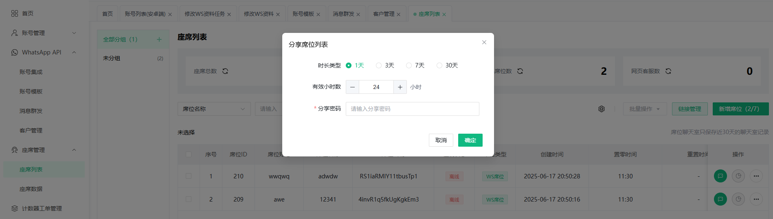Add new group with plus icon beside 全部分组
The width and height of the screenshot is (773, 219).
click(x=159, y=39)
